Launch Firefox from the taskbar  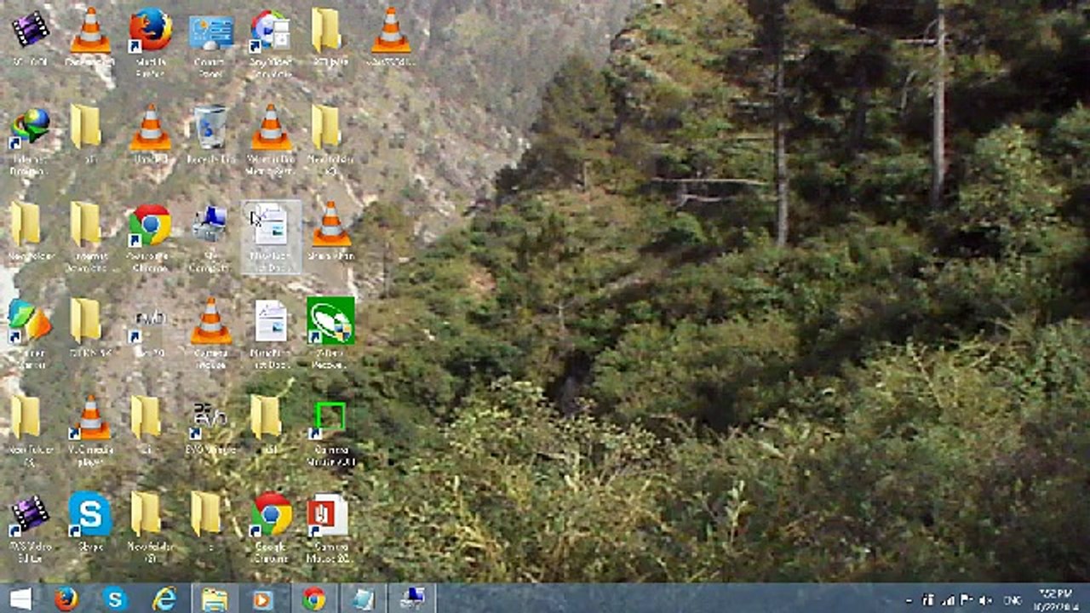click(66, 599)
